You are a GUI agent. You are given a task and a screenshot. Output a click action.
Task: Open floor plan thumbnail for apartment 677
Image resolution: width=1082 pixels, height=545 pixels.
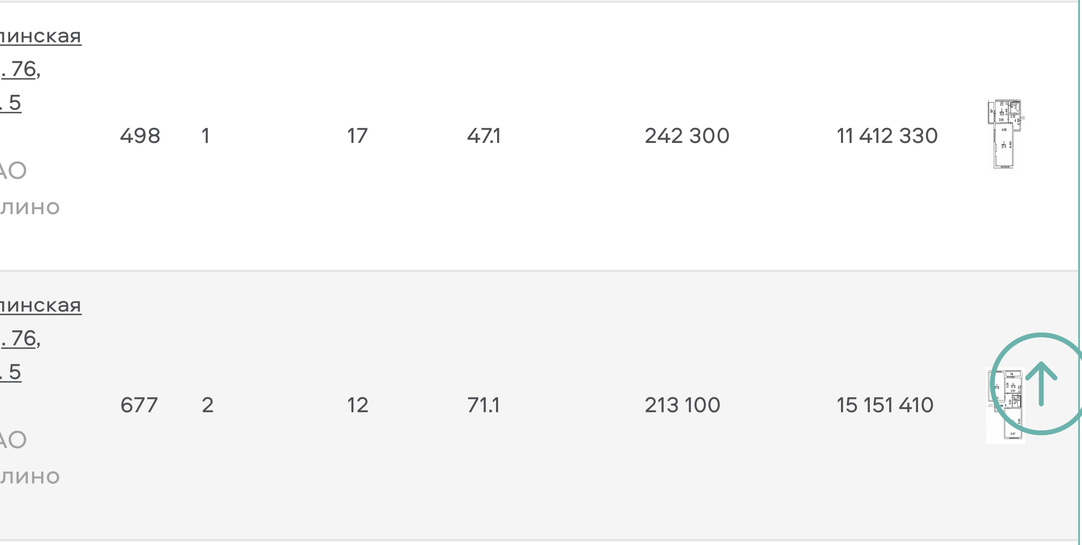[x=1005, y=406]
